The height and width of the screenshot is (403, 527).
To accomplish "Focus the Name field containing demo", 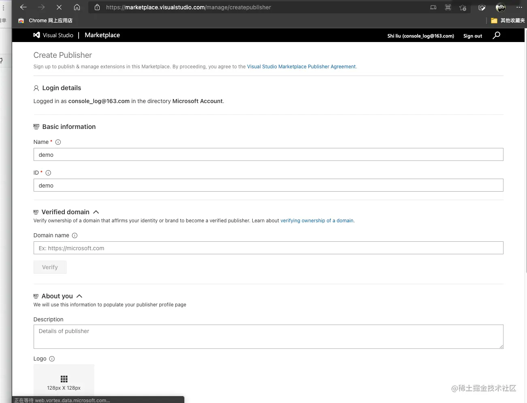I will pyautogui.click(x=268, y=154).
